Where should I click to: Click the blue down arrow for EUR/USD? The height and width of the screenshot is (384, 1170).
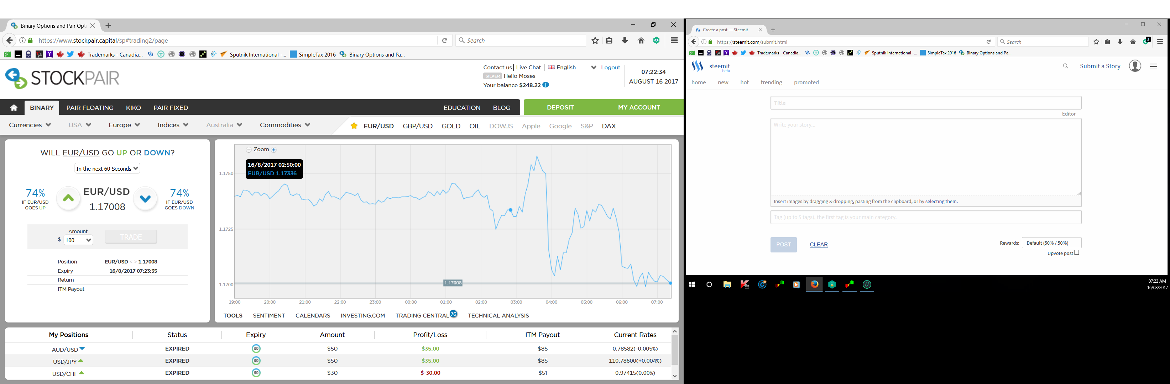pos(145,198)
